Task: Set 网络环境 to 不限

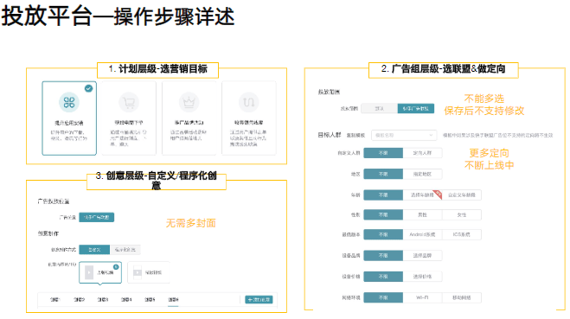Action: pos(383,297)
